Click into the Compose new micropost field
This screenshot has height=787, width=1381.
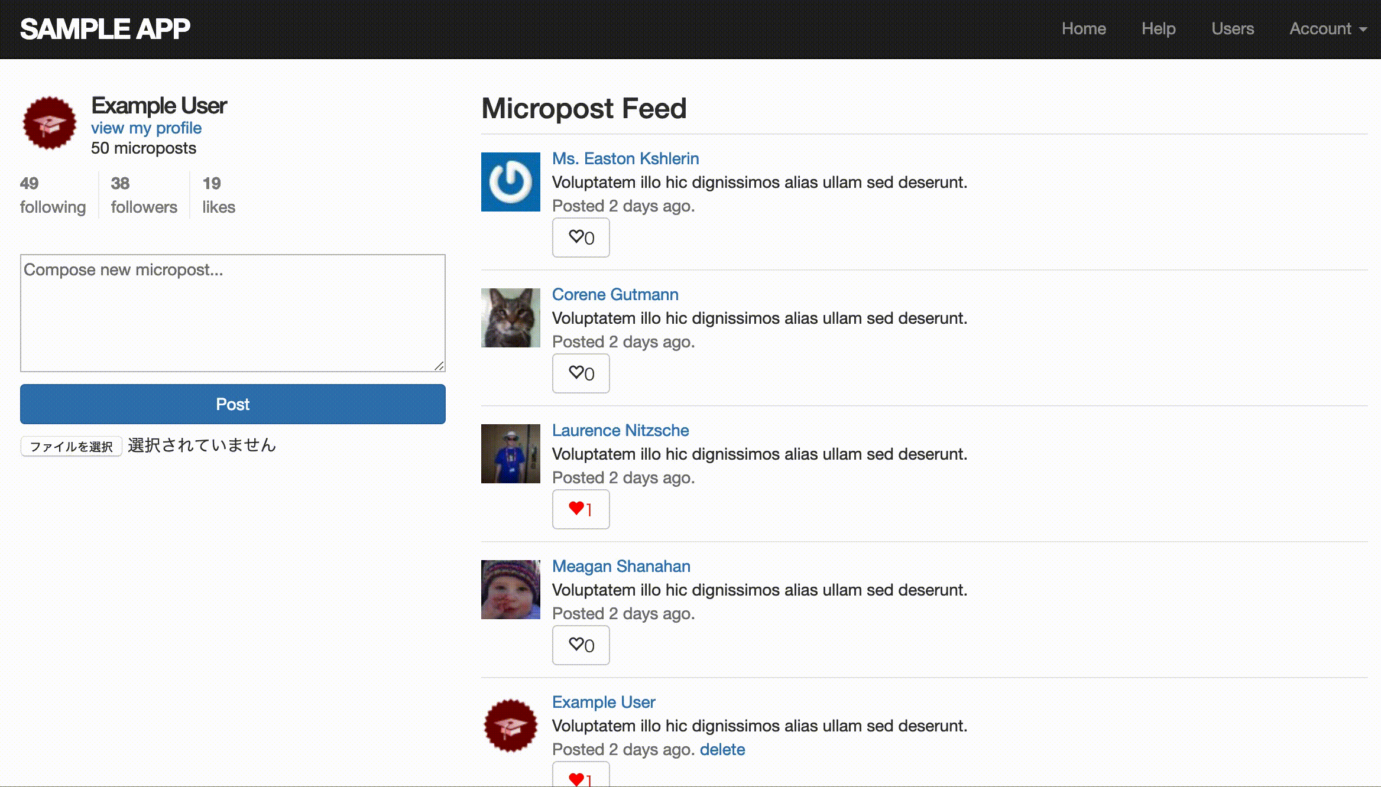coord(232,313)
